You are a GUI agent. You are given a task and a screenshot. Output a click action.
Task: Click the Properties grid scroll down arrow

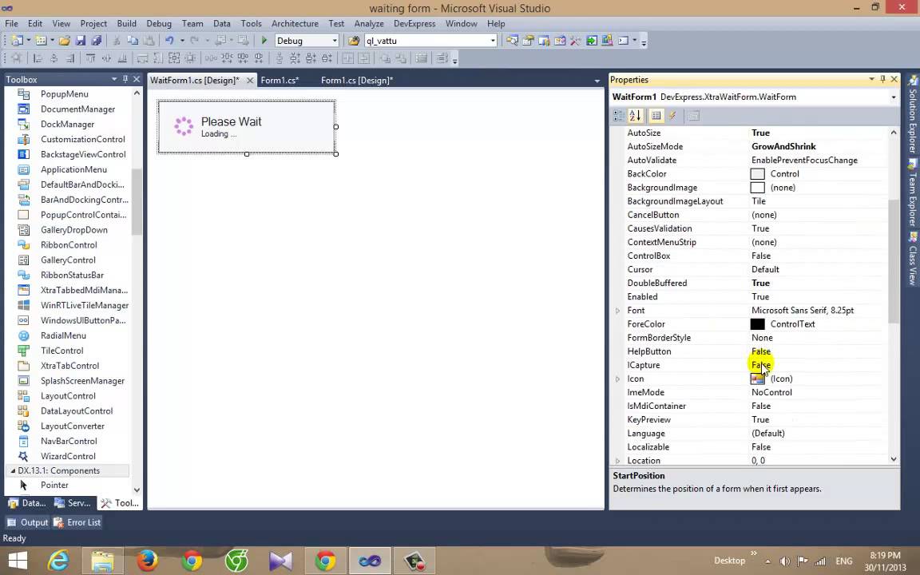pyautogui.click(x=894, y=459)
